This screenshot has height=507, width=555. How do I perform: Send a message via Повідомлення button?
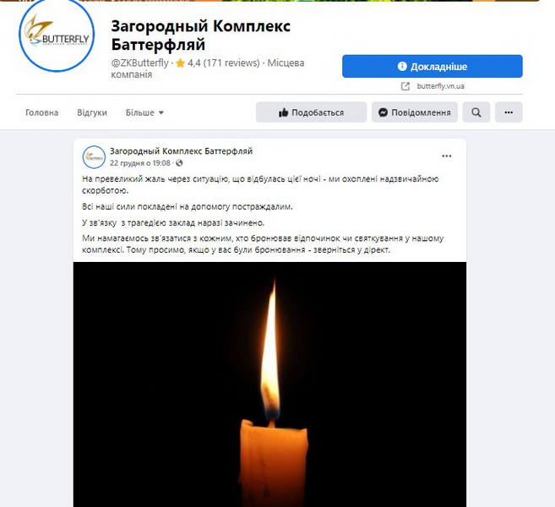415,112
